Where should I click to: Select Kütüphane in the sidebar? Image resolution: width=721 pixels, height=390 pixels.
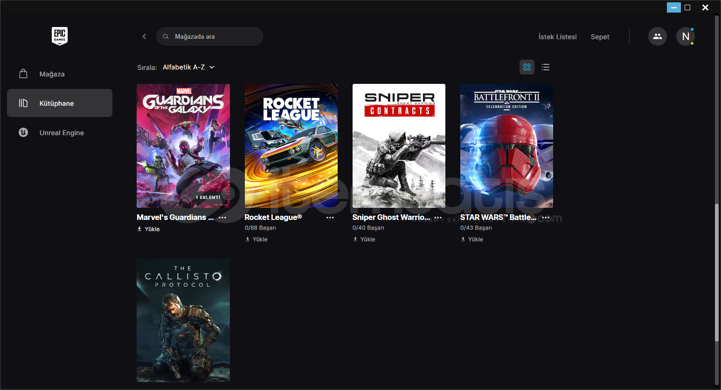[x=60, y=103]
